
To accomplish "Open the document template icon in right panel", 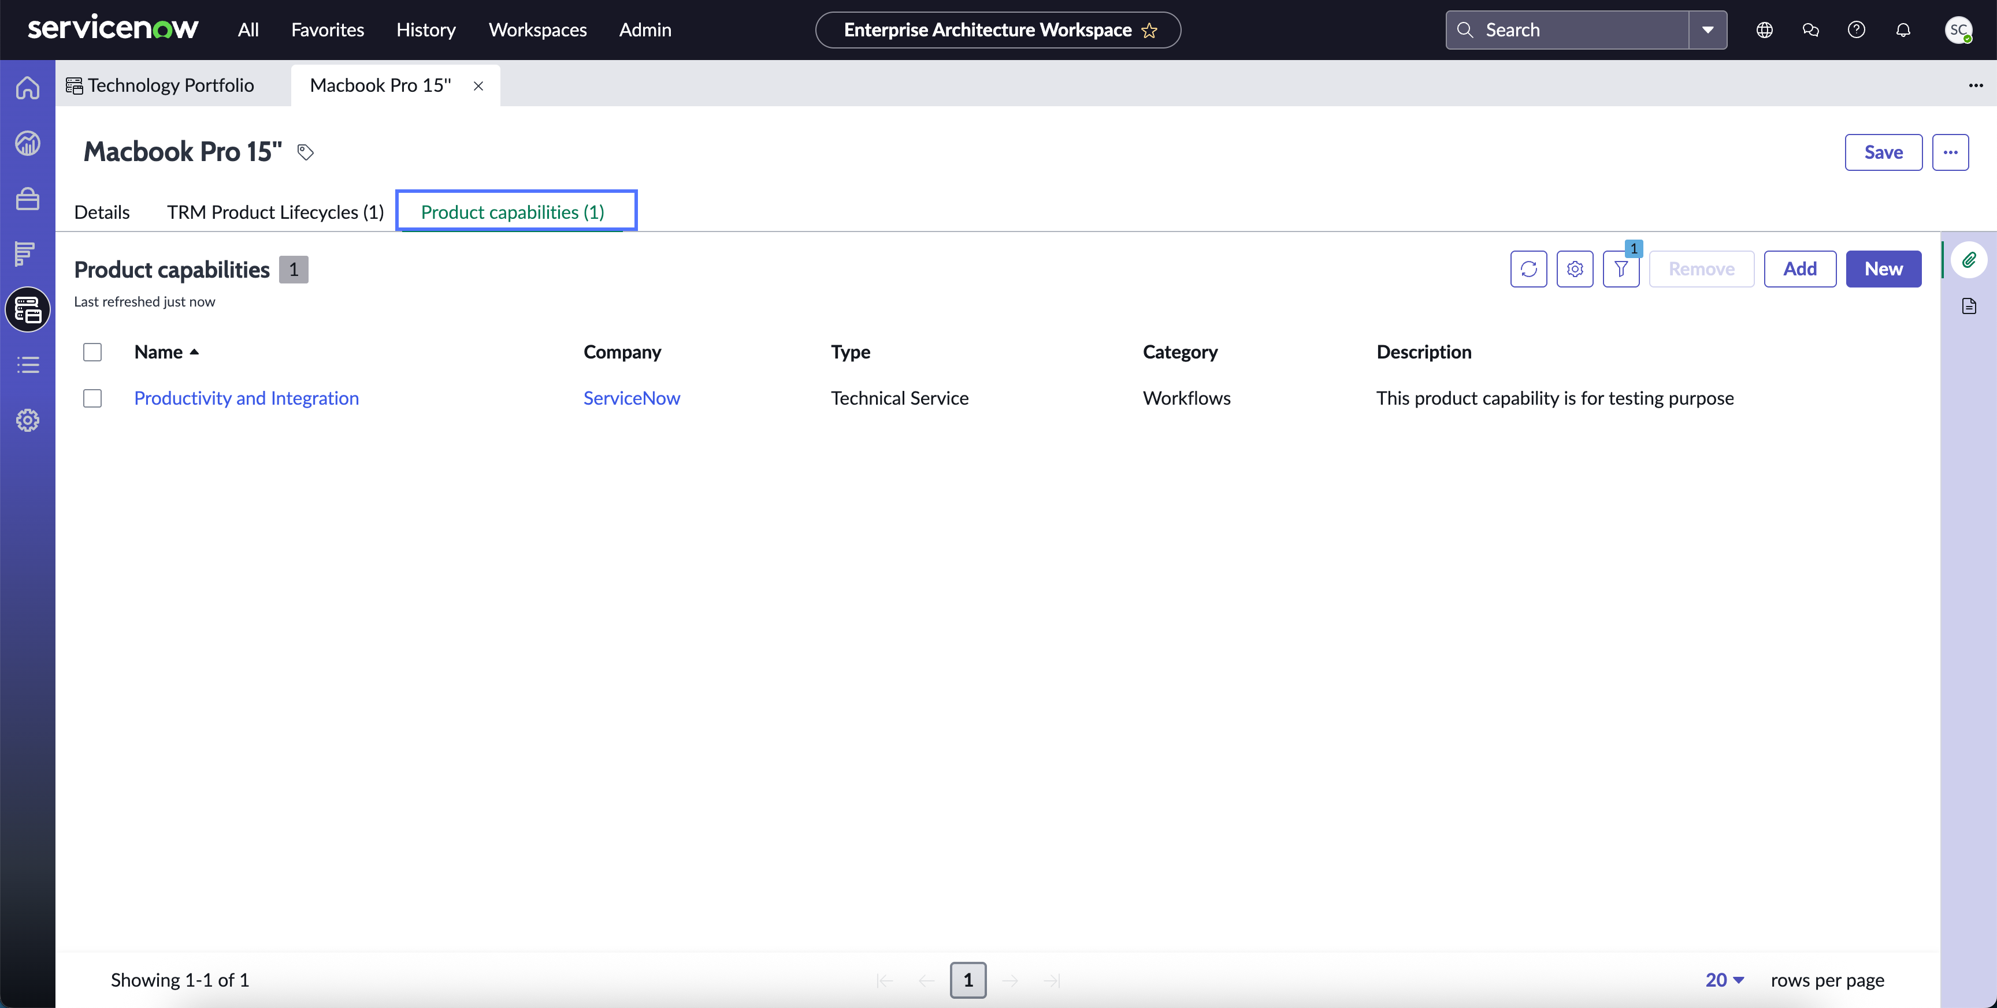I will click(x=1969, y=306).
